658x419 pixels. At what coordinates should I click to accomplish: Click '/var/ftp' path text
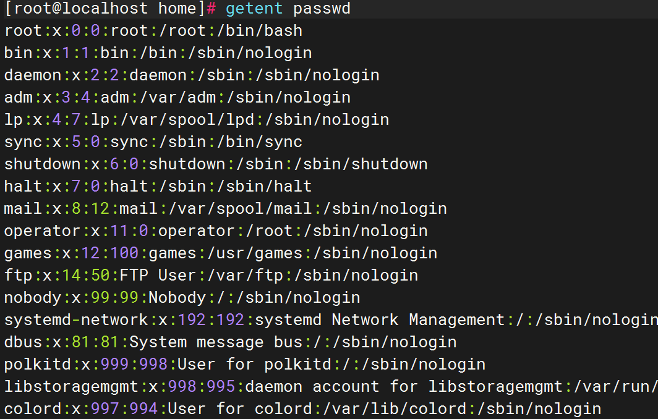click(245, 276)
